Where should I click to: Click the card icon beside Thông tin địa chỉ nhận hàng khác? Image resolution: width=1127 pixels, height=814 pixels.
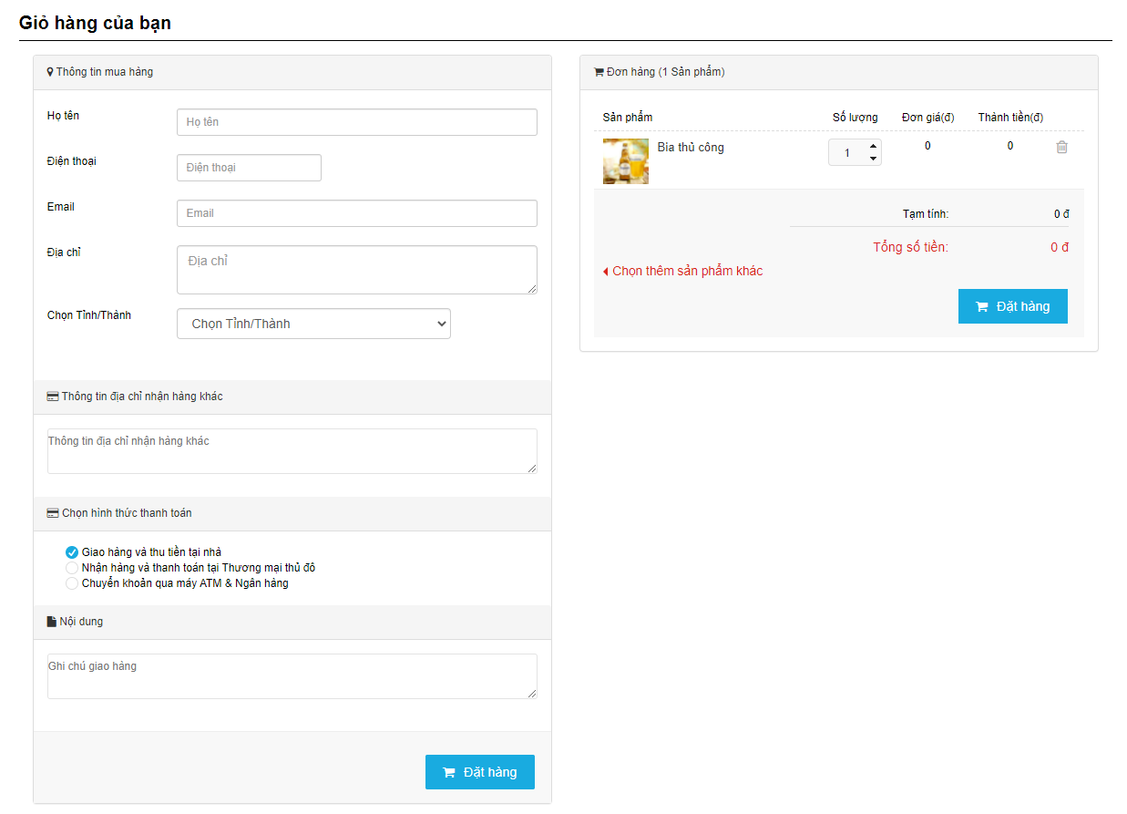pos(53,397)
